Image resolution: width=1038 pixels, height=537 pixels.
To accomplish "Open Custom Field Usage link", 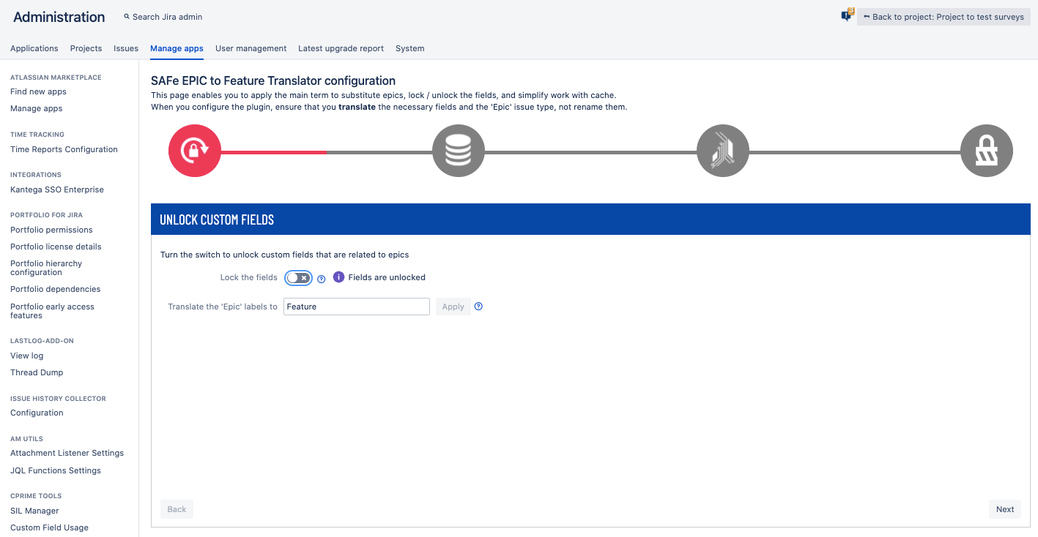I will pos(49,527).
